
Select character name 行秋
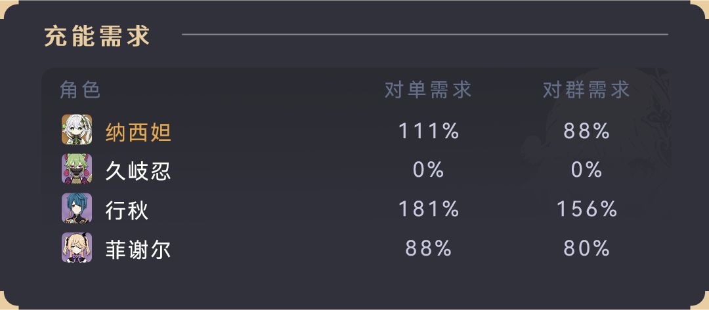click(x=127, y=210)
